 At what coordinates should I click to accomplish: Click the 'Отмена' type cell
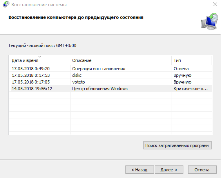(x=181, y=69)
